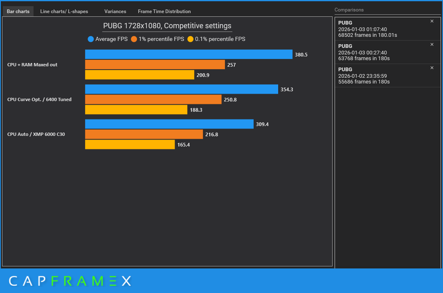
Task: Select the comparison with 55686 frames in 180s
Action: point(387,75)
